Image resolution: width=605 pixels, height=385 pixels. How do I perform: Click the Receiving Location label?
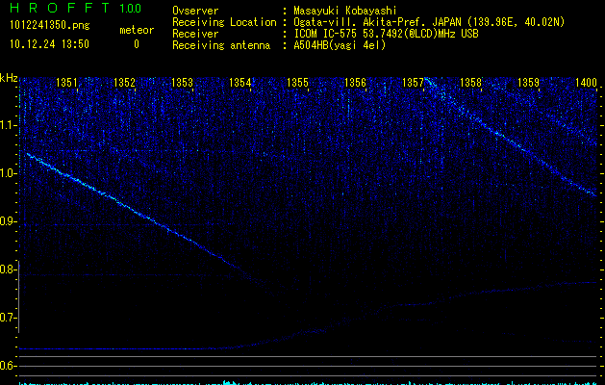[224, 22]
